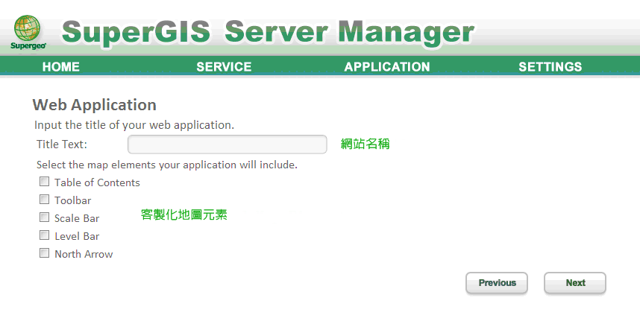Click the 客製化地圖元素 green annotation text
The height and width of the screenshot is (321, 640).
coord(183,214)
